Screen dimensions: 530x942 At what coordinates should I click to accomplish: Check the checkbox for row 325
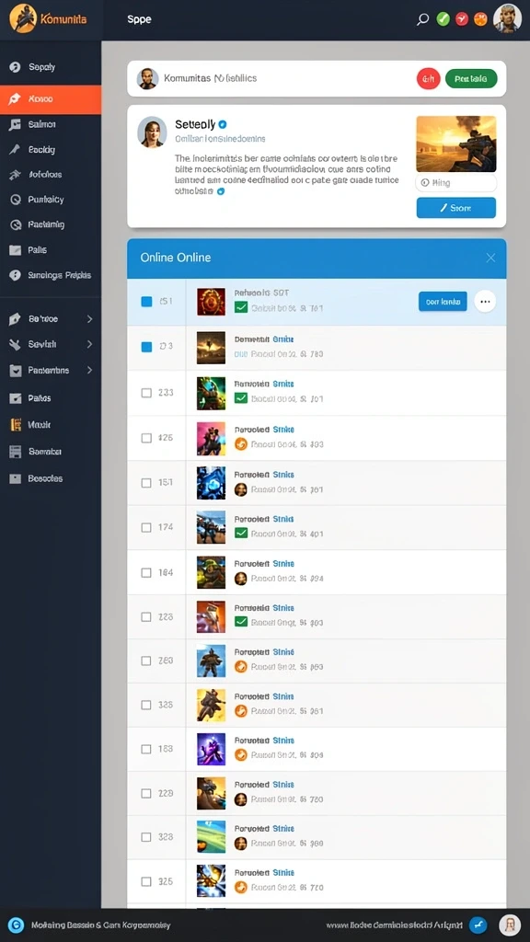point(146,882)
